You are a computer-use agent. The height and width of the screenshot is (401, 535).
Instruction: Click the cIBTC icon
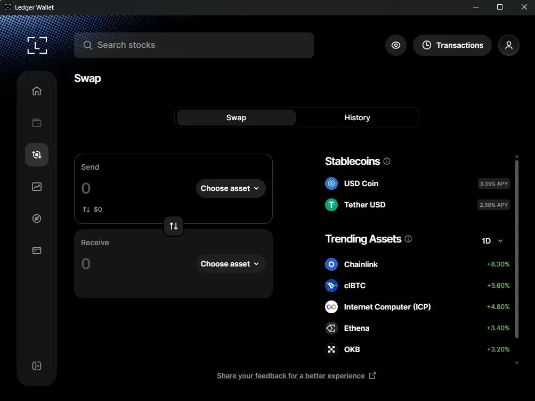coord(331,286)
